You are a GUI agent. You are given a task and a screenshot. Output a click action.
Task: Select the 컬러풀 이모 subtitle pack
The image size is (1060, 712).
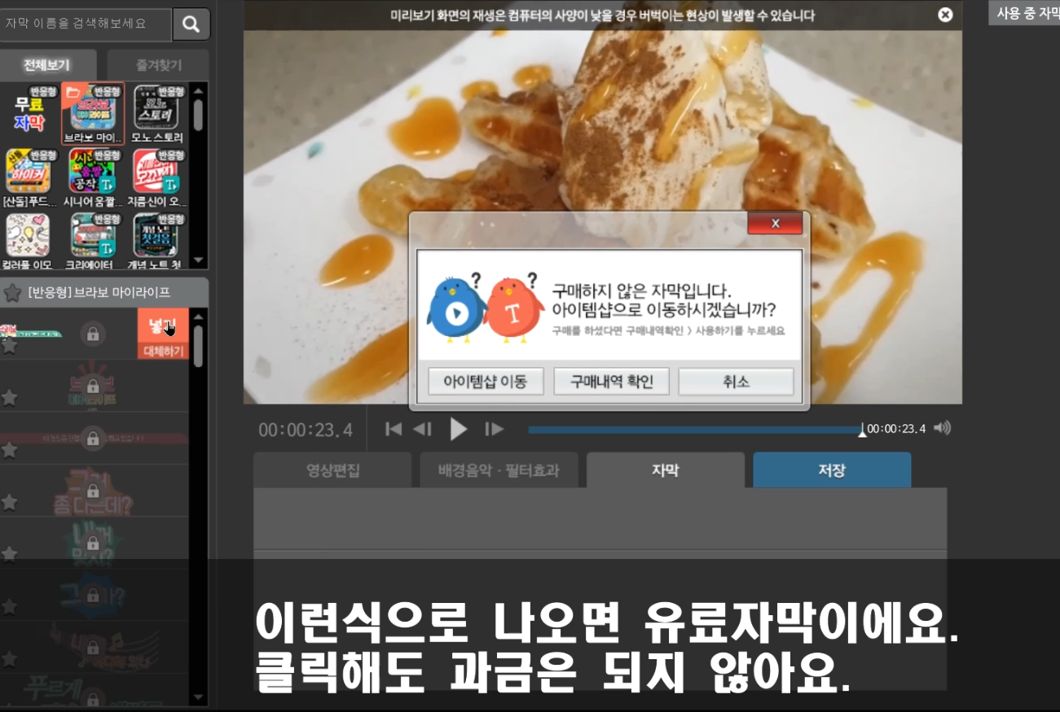29,241
